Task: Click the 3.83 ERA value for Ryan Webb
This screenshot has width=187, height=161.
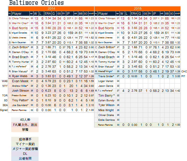Action: (48, 76)
